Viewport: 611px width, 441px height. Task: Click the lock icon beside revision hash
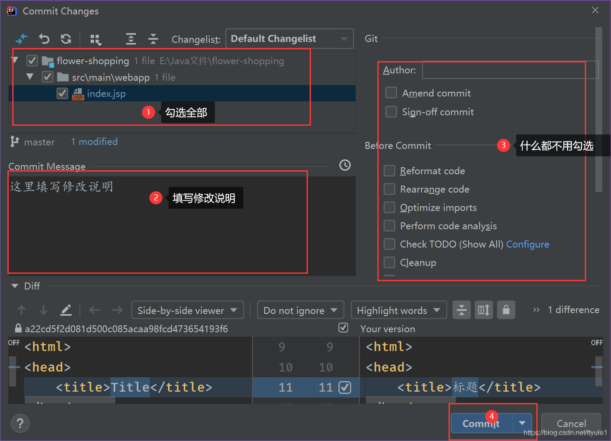tap(18, 328)
